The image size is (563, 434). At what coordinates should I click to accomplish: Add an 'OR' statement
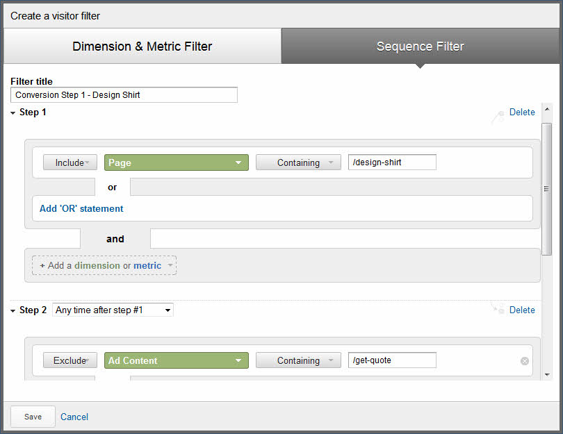pos(81,208)
